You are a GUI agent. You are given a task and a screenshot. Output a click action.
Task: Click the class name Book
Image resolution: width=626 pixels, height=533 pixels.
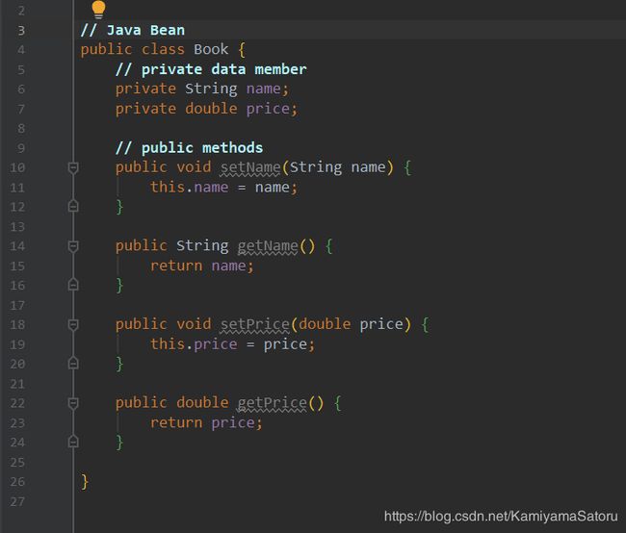[x=211, y=49]
